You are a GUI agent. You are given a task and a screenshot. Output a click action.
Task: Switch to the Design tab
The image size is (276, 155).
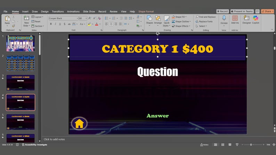coord(45,11)
